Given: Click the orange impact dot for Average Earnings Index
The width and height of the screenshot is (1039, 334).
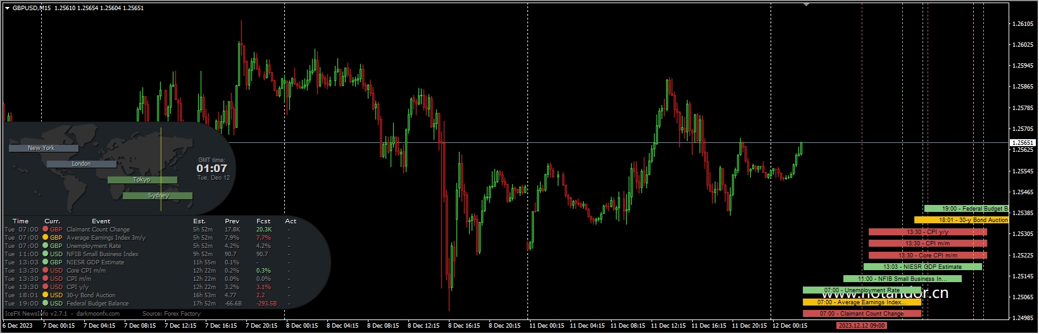Looking at the screenshot, I should click(46, 238).
